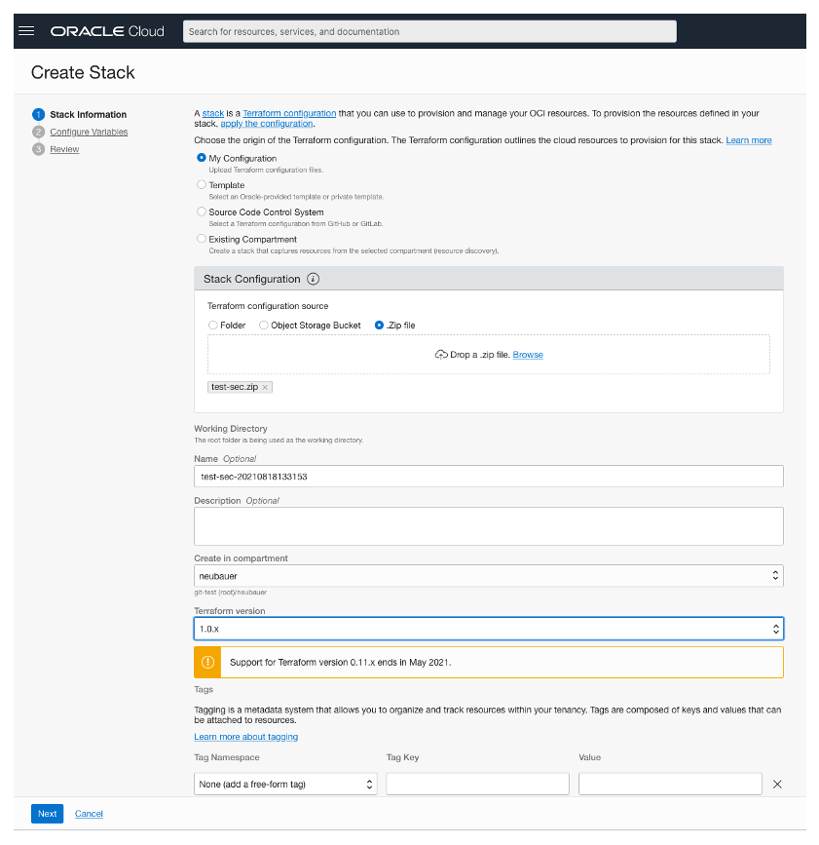This screenshot has width=819, height=845.
Task: Select the Template radio option
Action: point(202,184)
